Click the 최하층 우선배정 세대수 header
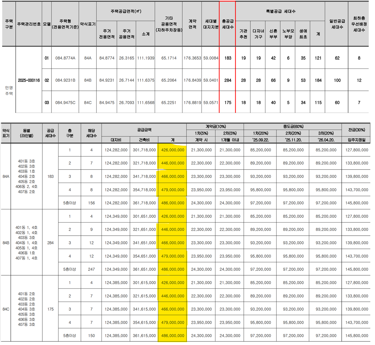Viewport: 375px width, 345px height. (359, 24)
